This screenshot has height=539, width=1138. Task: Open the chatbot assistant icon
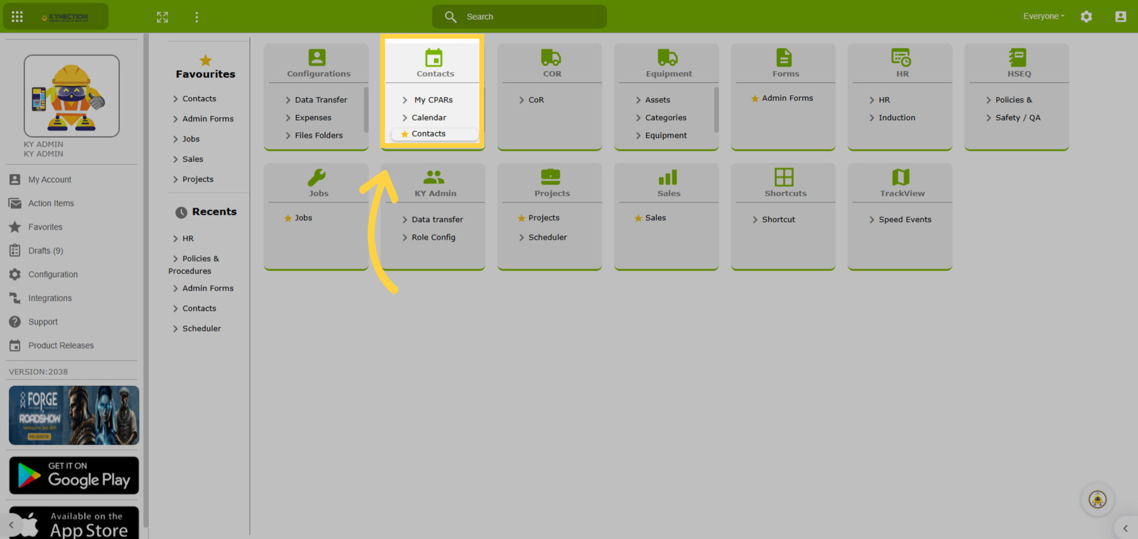[x=1097, y=499]
